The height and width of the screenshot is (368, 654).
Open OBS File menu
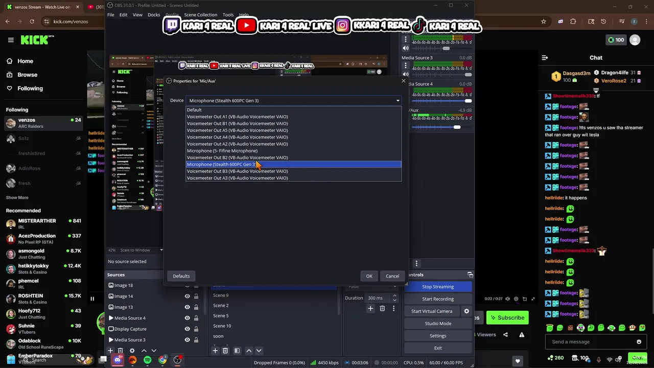(x=110, y=15)
